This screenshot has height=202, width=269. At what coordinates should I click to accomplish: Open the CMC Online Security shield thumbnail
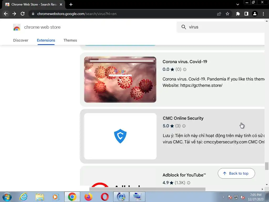(x=120, y=136)
